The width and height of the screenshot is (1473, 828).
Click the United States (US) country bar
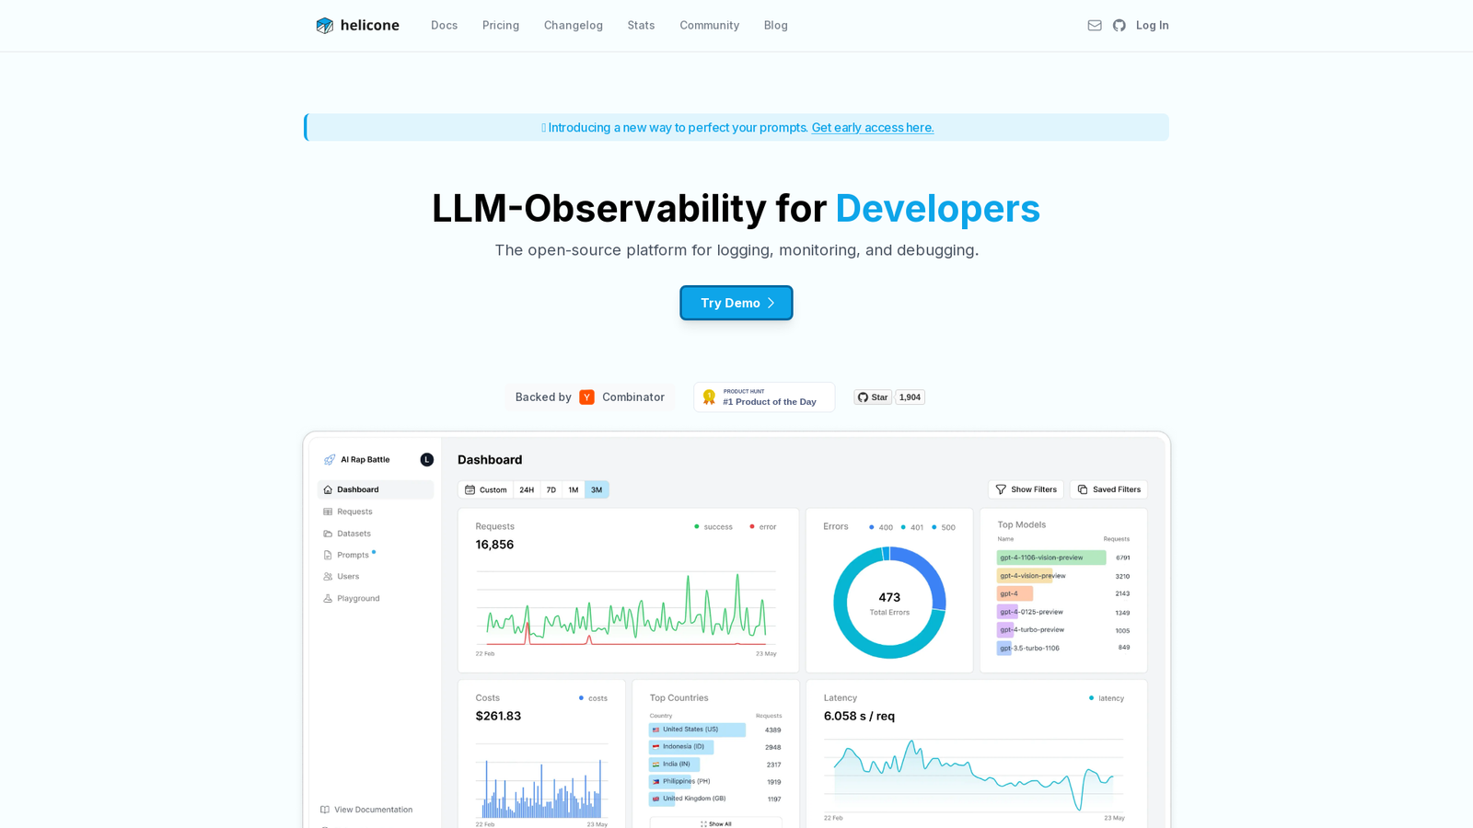tap(698, 730)
